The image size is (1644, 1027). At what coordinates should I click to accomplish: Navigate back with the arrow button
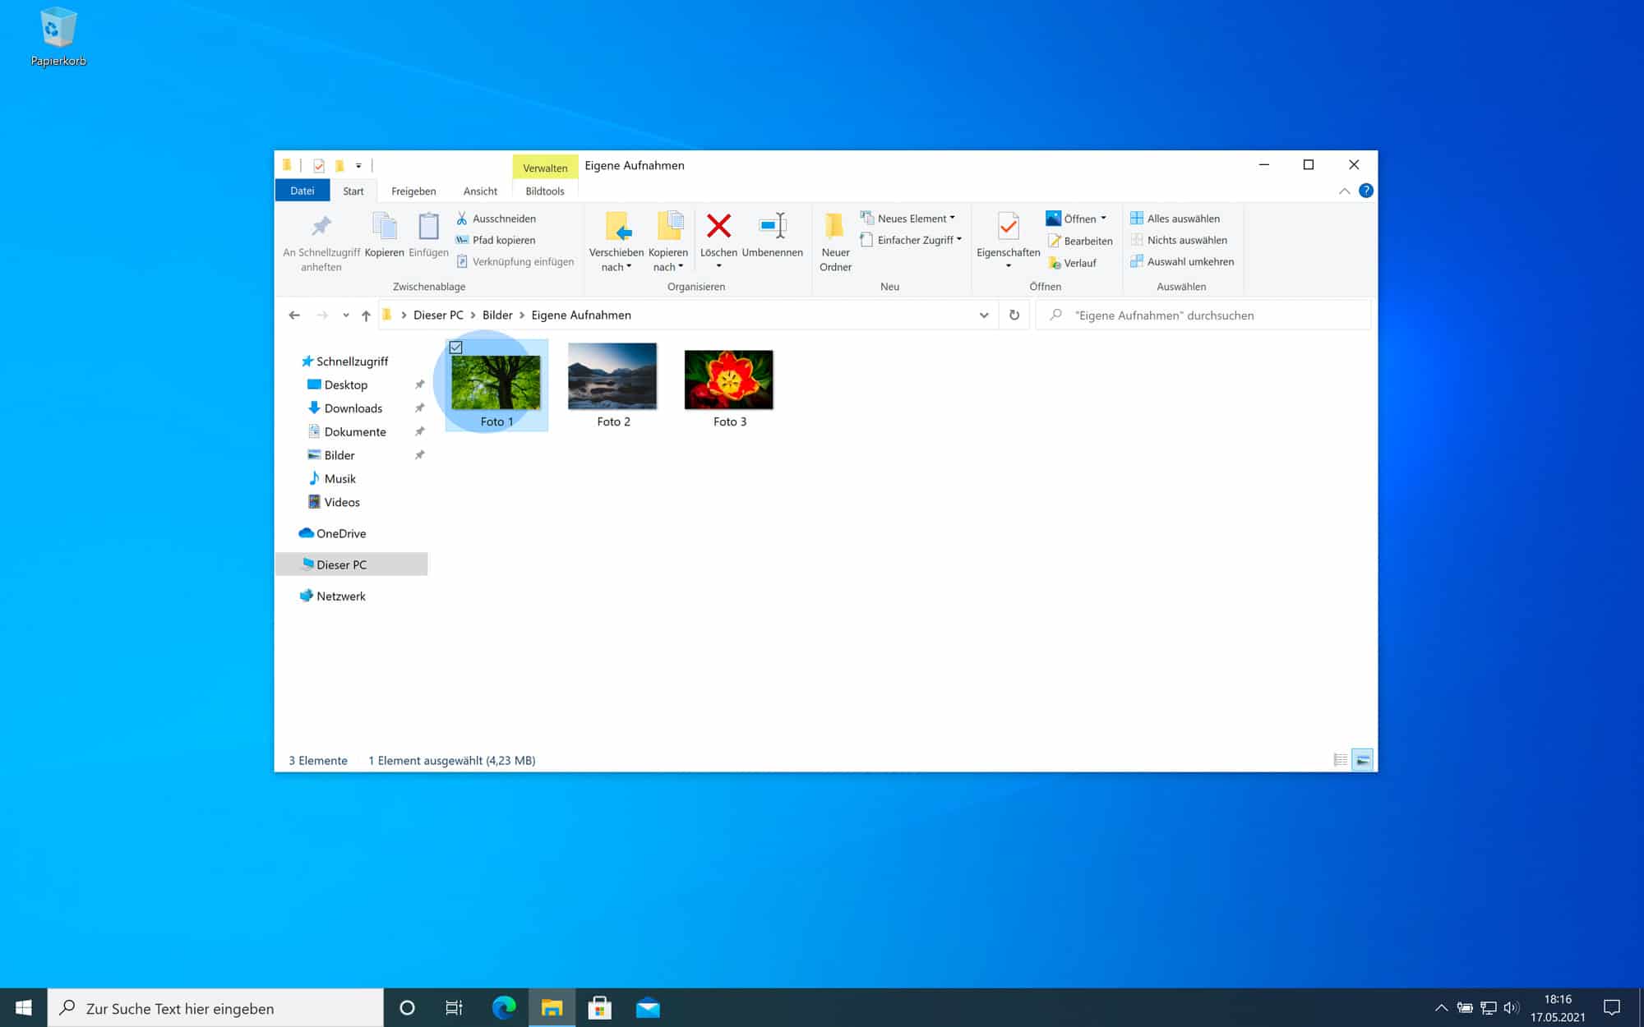(294, 315)
